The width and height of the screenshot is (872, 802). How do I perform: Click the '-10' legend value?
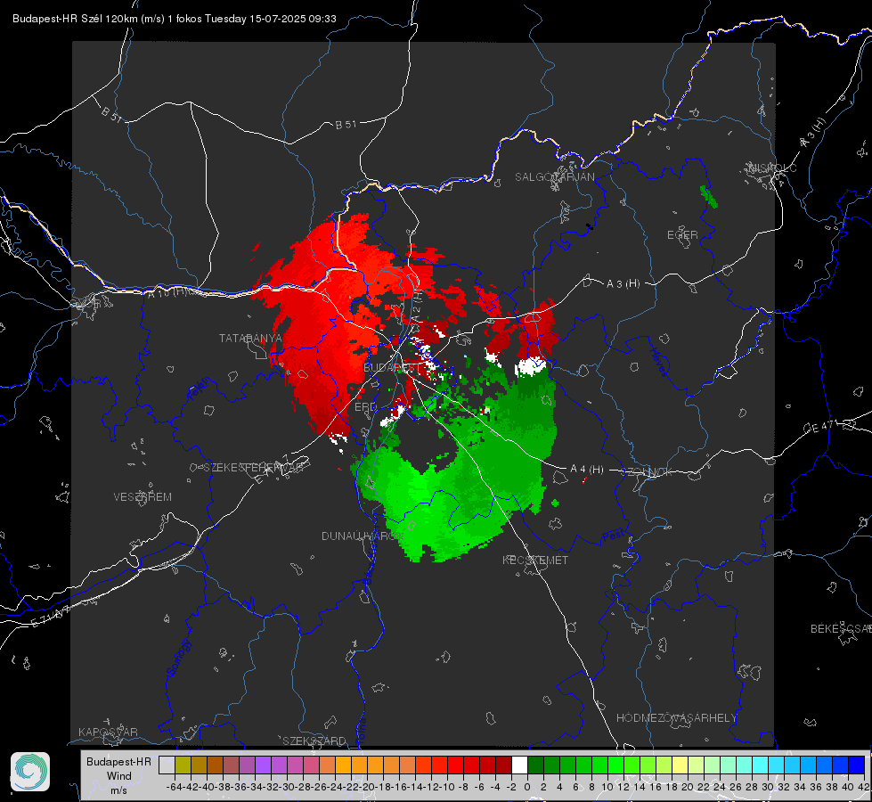[x=447, y=787]
